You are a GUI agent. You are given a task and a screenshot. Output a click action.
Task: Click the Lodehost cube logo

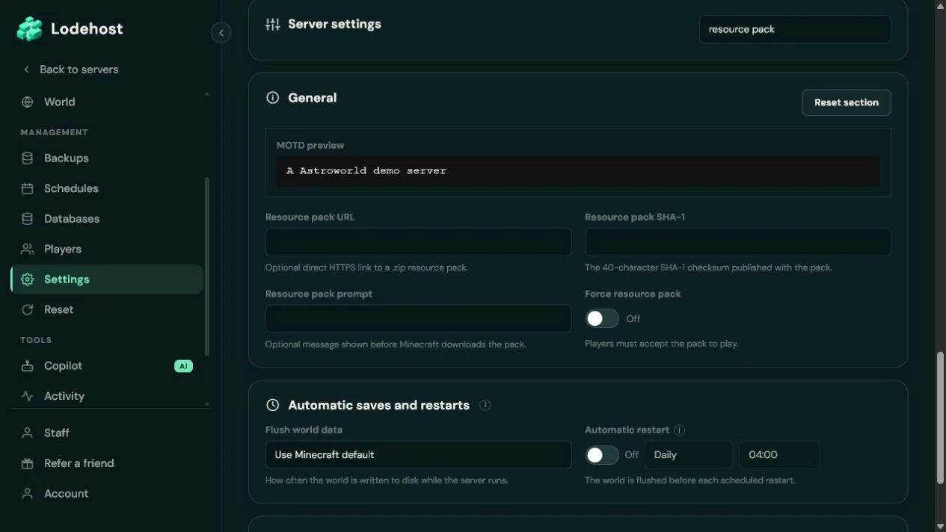click(x=30, y=29)
